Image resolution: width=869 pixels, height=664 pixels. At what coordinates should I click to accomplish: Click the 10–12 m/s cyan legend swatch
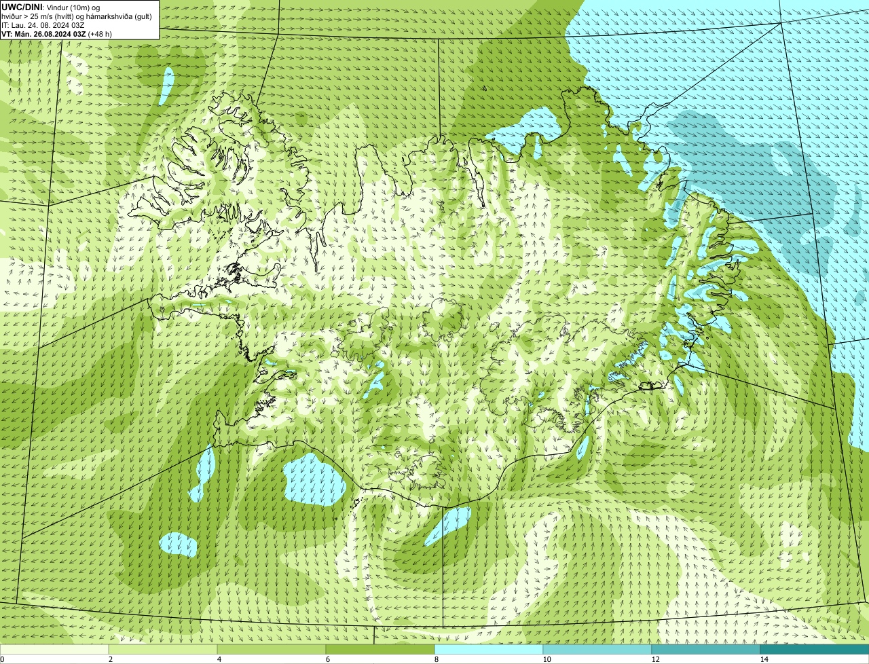[597, 650]
